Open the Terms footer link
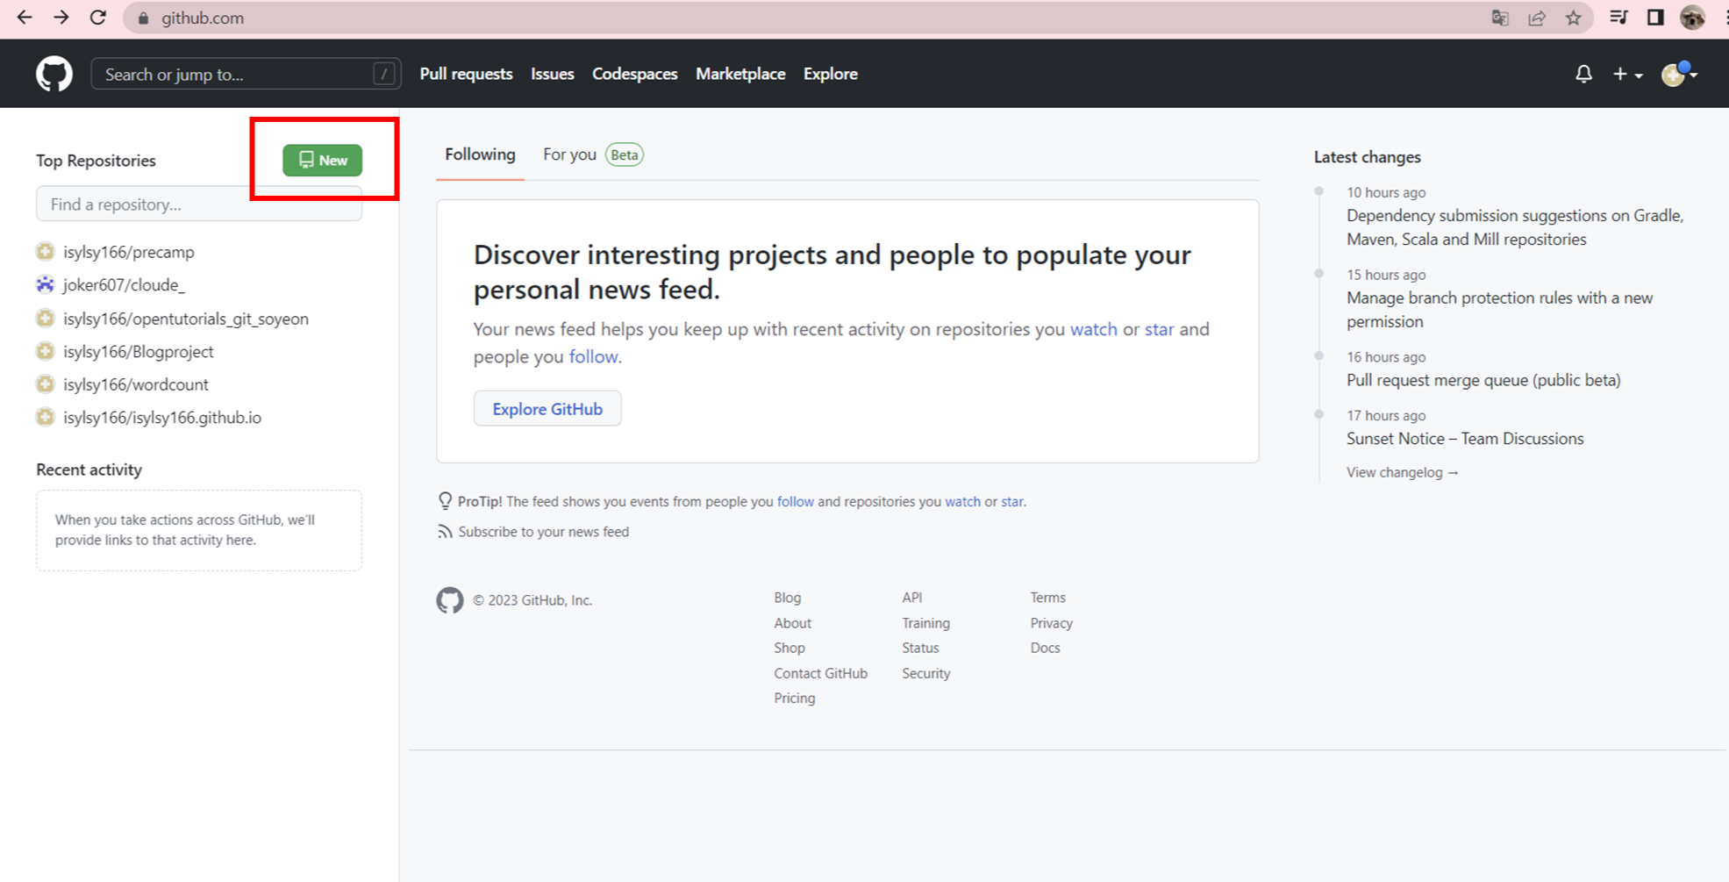The height and width of the screenshot is (882, 1729). coord(1047,598)
